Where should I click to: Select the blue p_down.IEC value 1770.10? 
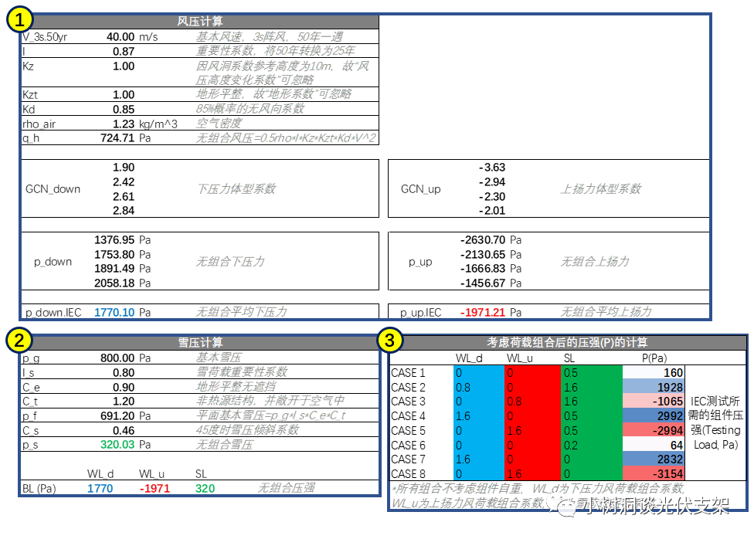pos(114,313)
